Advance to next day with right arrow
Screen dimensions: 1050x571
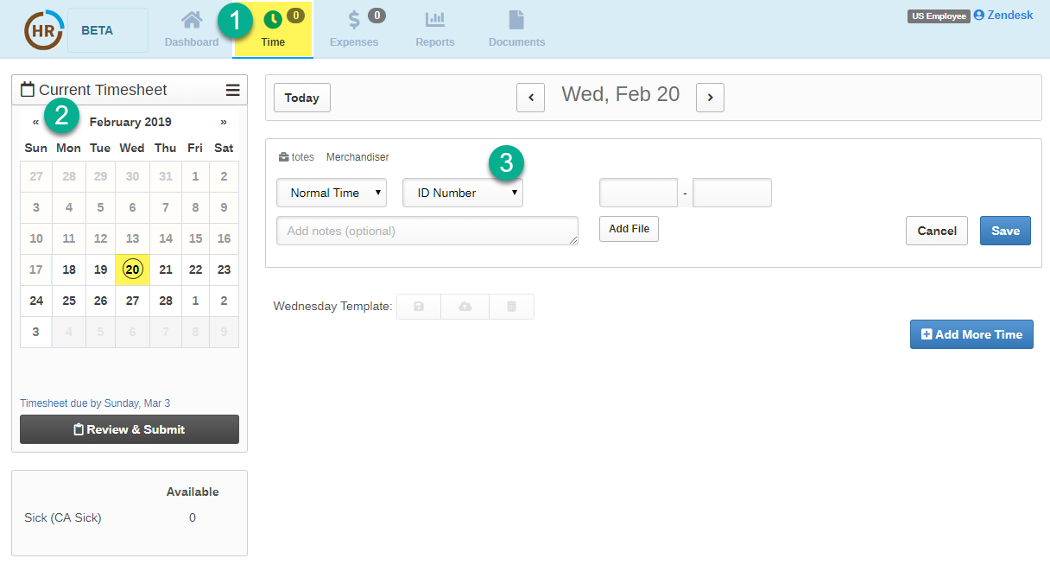710,98
